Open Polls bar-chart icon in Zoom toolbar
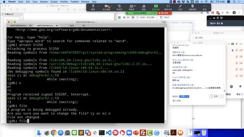244x137 pixels. 144,7
